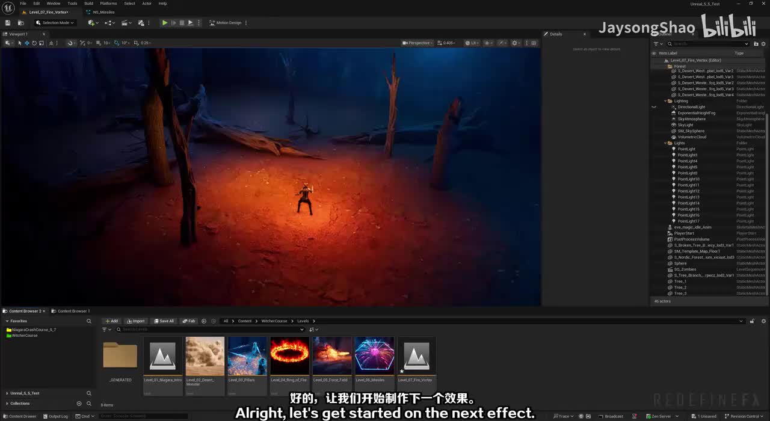Open viewport settings gear menu
770x421 pixels.
516,43
